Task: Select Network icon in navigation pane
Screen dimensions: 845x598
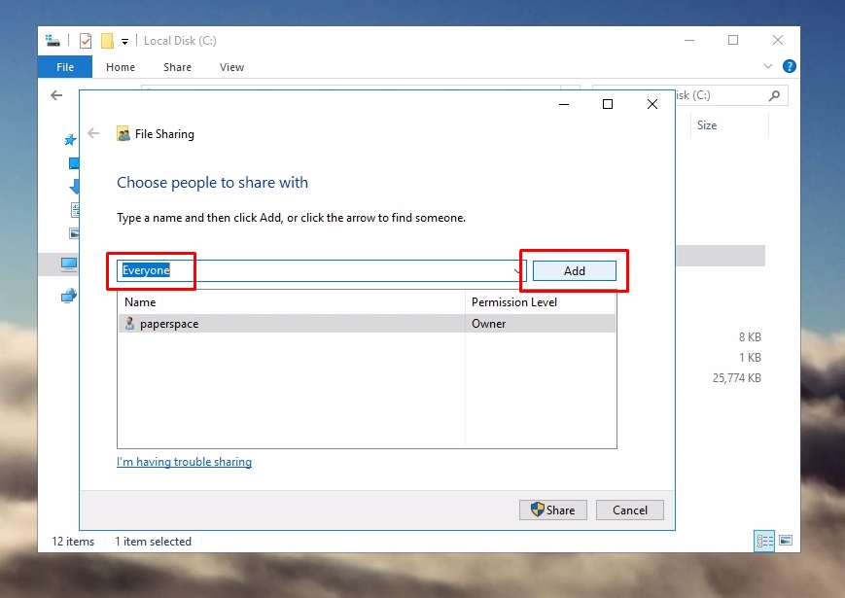Action: [69, 296]
